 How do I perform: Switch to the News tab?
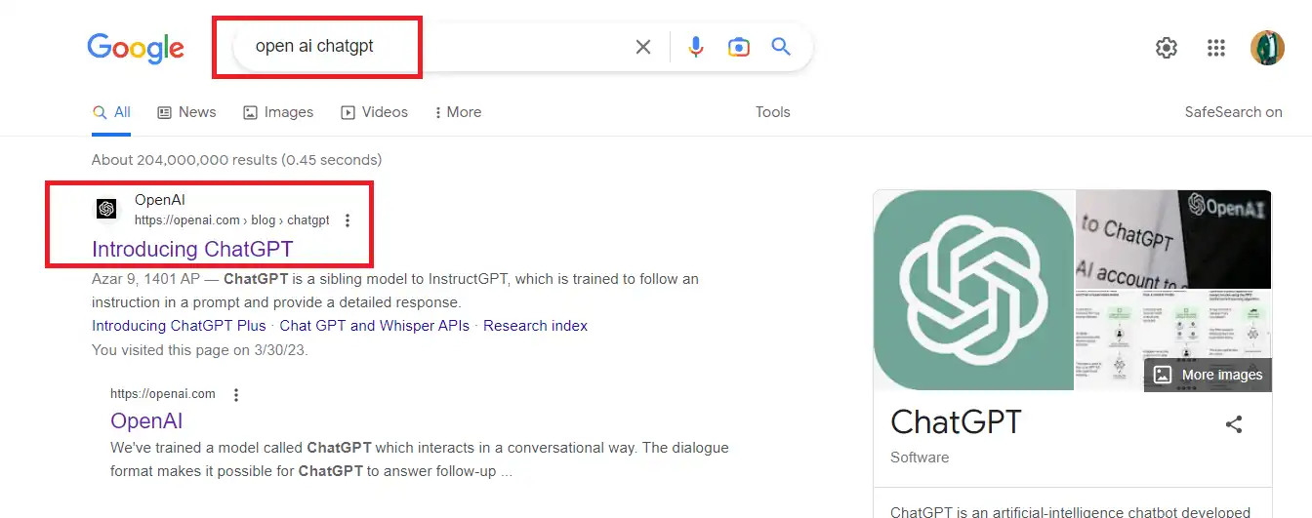(186, 112)
